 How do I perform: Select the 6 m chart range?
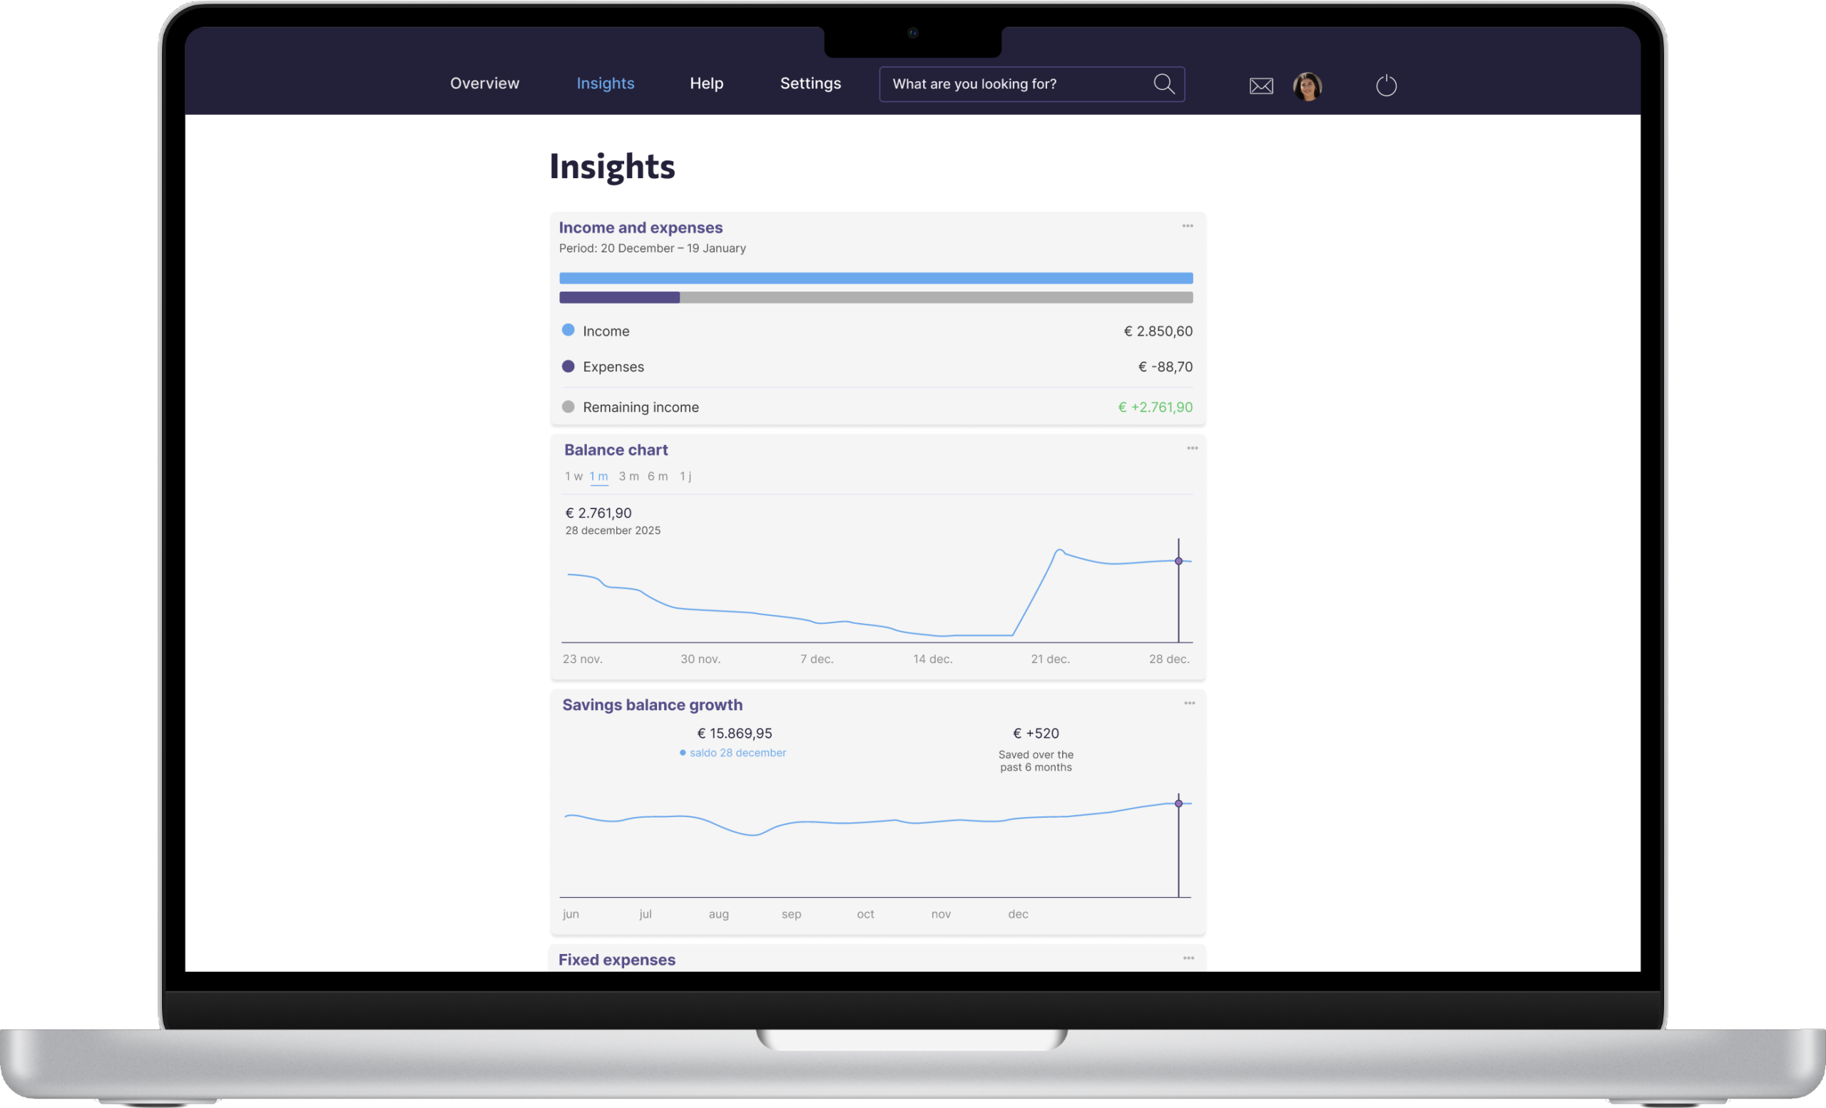coord(658,476)
